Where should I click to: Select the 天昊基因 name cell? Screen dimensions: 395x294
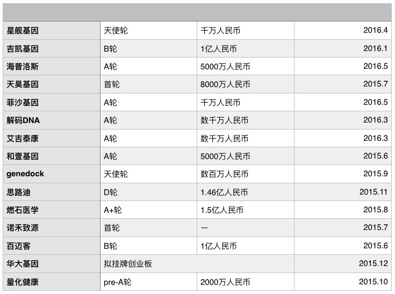pos(52,84)
